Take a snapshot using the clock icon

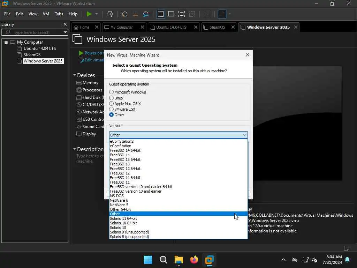124,14
